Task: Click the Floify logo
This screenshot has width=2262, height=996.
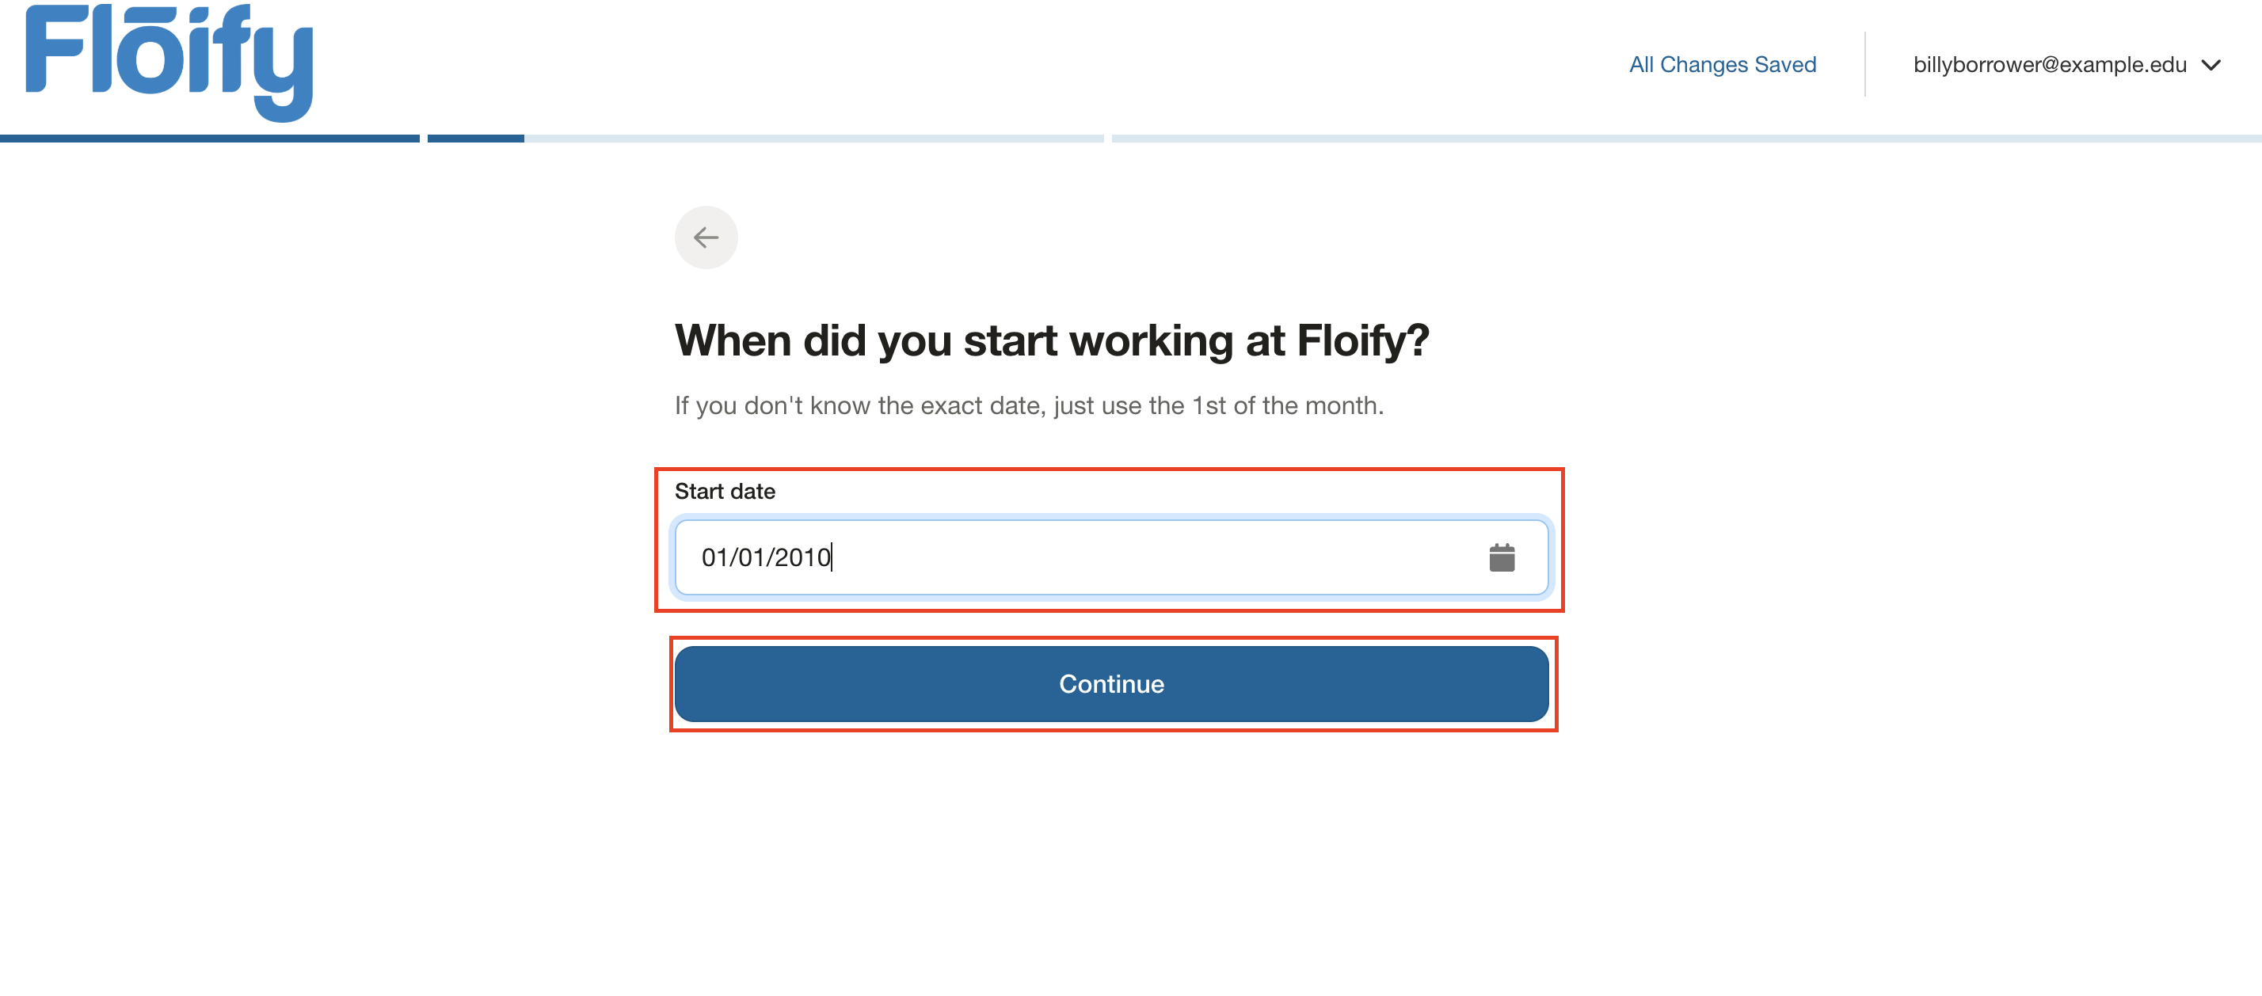Action: pyautogui.click(x=169, y=62)
